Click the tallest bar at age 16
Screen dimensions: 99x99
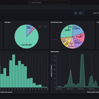[13, 71]
